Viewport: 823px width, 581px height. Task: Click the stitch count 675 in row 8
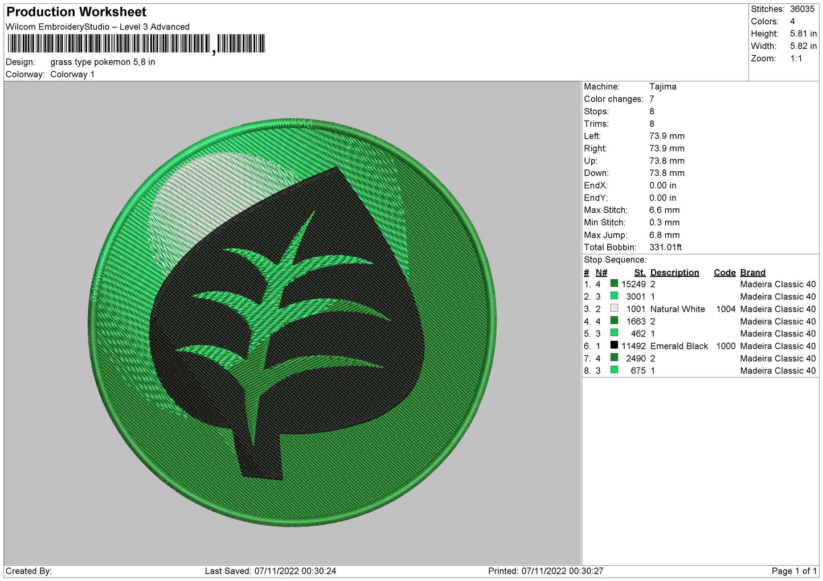(x=638, y=370)
